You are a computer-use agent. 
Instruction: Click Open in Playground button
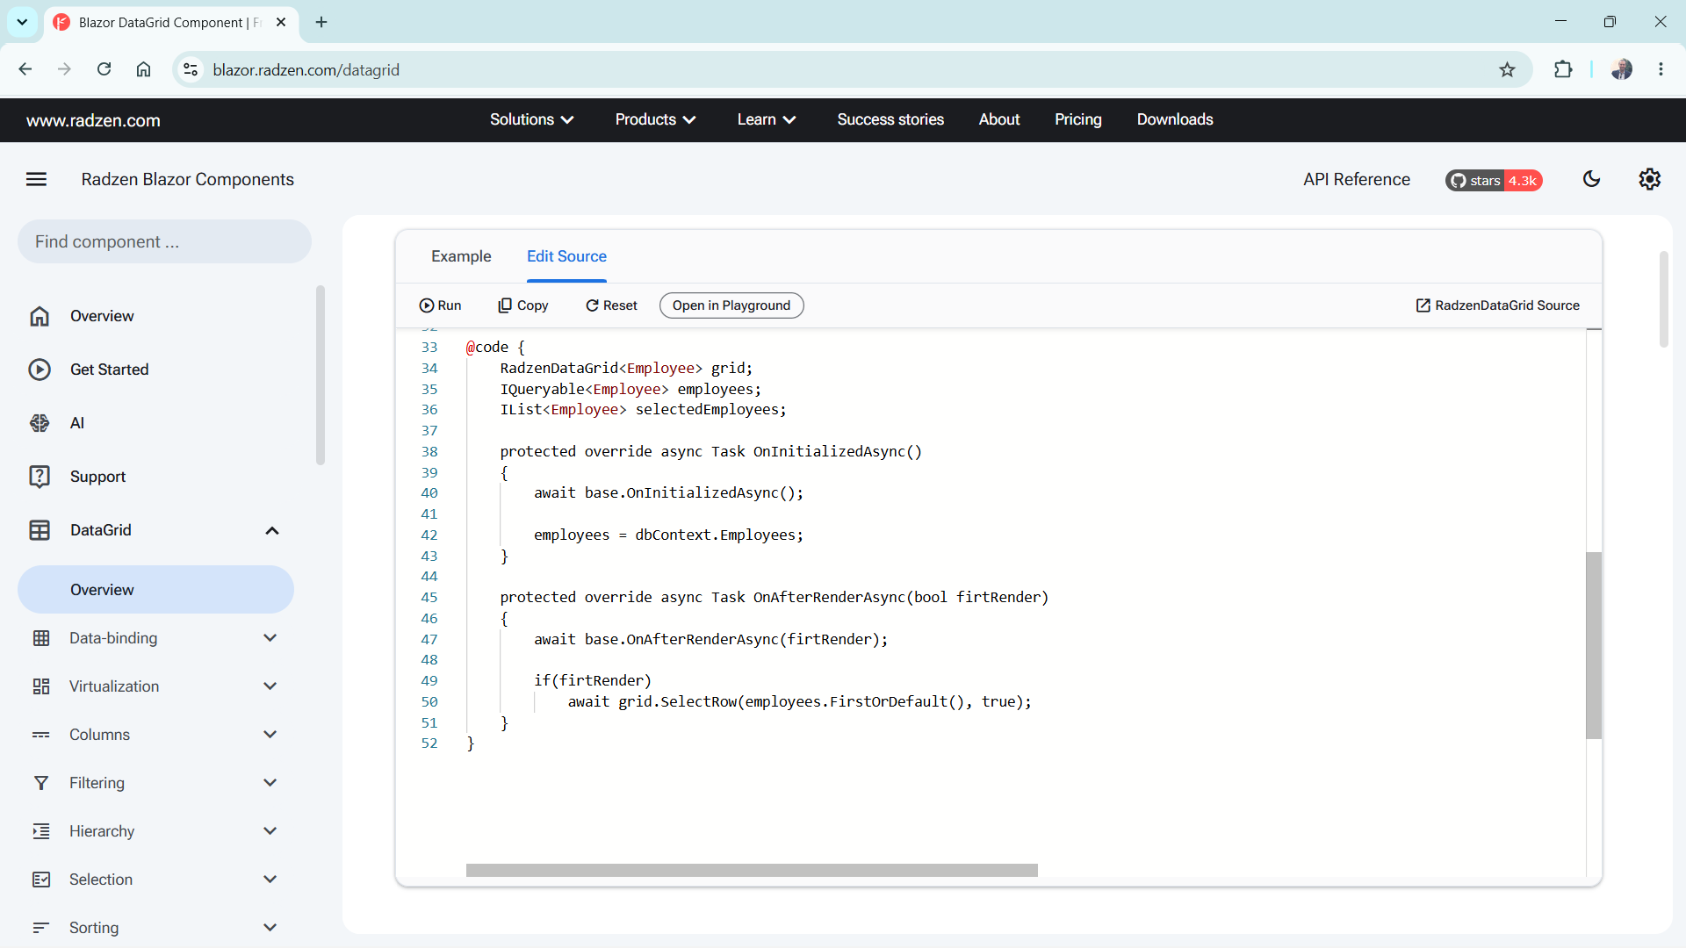(x=731, y=305)
